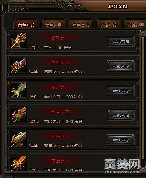Select the 血虹之刃 red blade icon
146x178 pixels.
18,66
